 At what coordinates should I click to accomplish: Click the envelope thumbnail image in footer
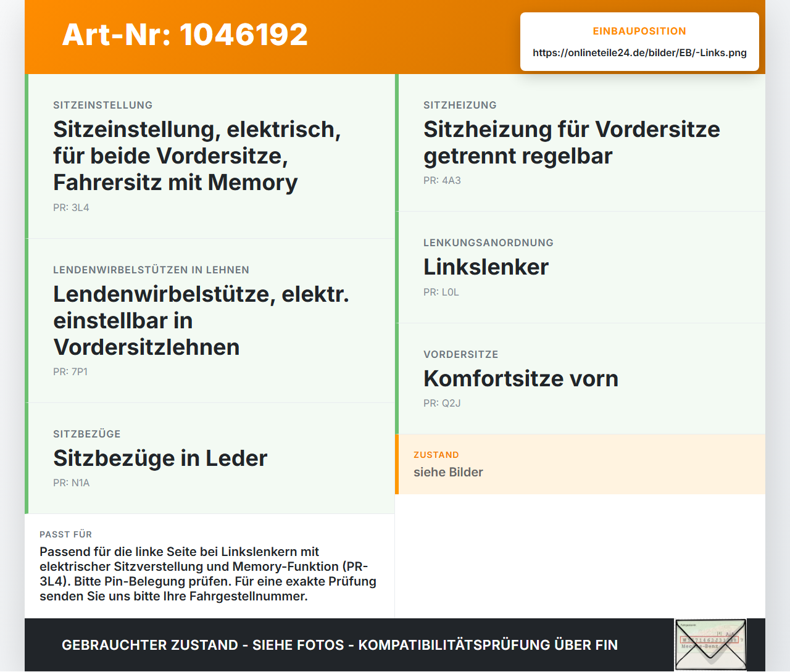(710, 645)
